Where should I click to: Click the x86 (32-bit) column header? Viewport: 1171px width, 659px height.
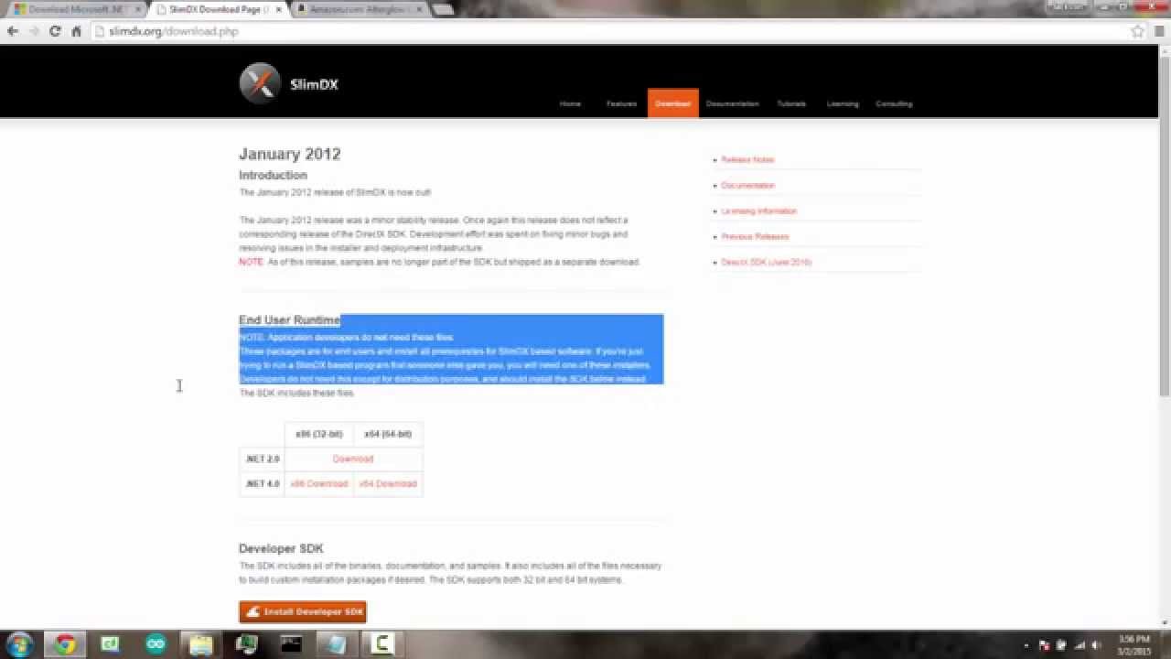tap(319, 434)
